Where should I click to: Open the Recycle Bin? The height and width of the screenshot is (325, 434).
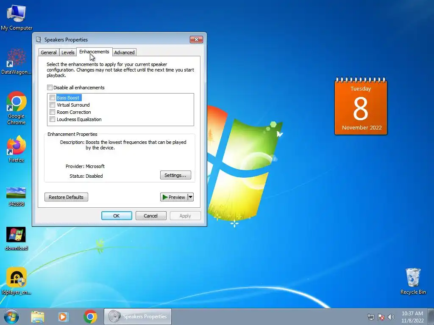point(413,281)
